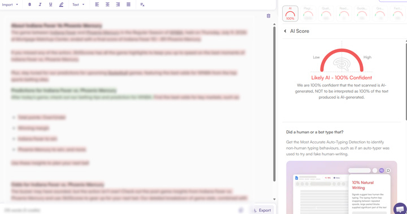Open the Text style dropdown

(x=79, y=5)
